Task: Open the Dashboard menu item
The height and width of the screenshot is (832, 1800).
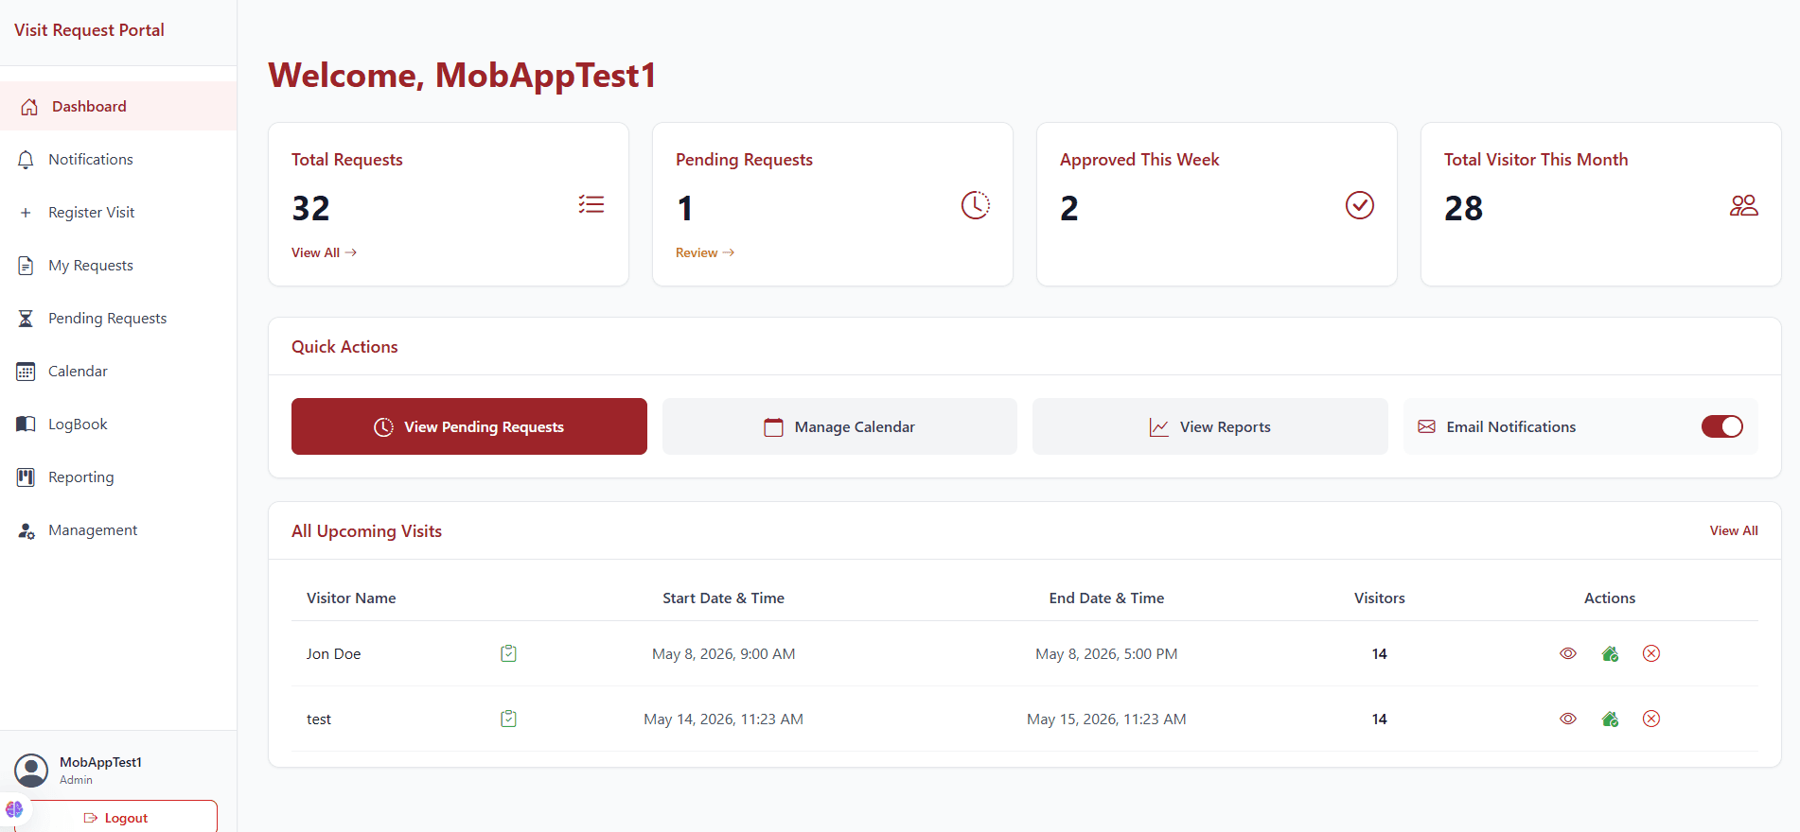Action: coord(118,107)
